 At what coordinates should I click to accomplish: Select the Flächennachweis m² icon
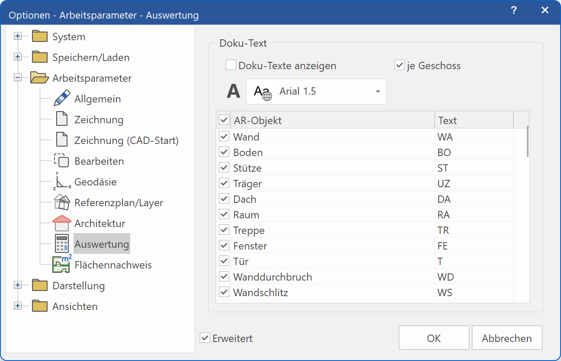pos(62,264)
